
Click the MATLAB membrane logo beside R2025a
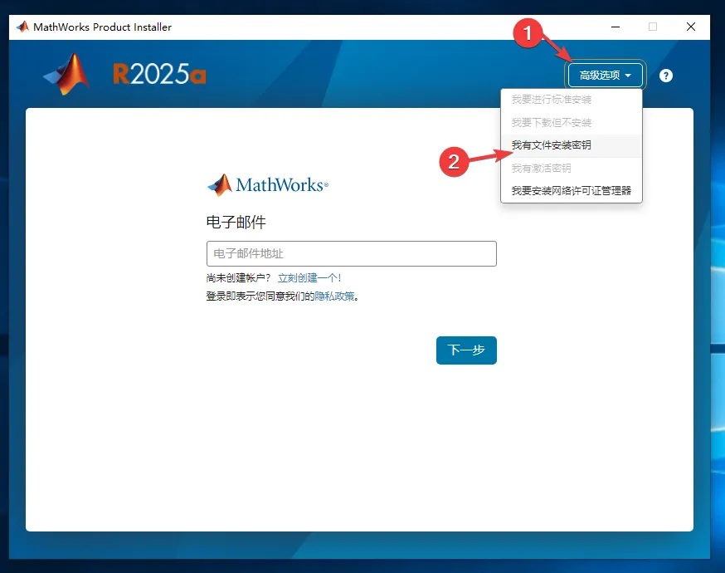(66, 75)
